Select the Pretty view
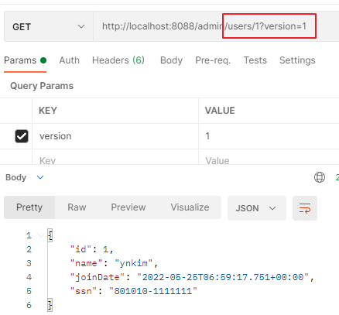 coord(29,207)
